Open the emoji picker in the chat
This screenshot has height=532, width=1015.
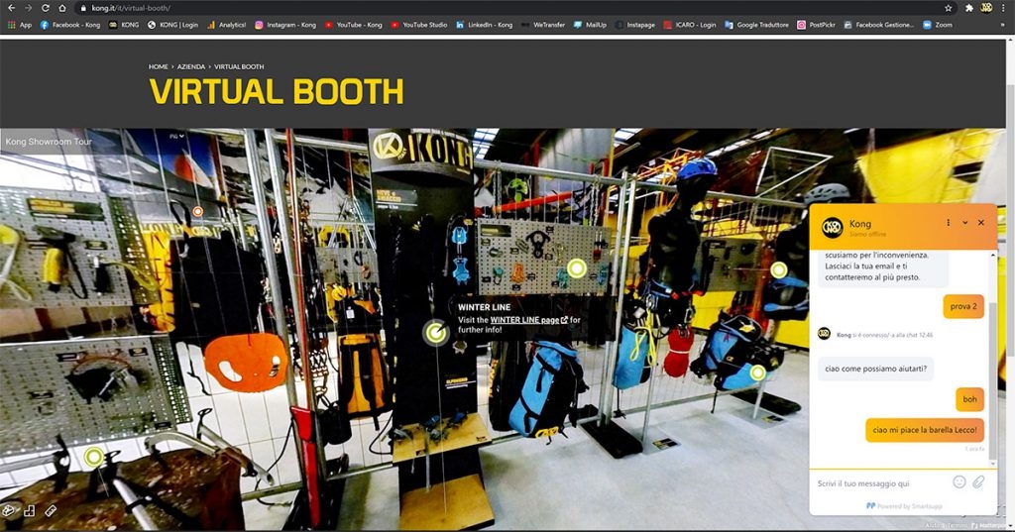coord(959,481)
